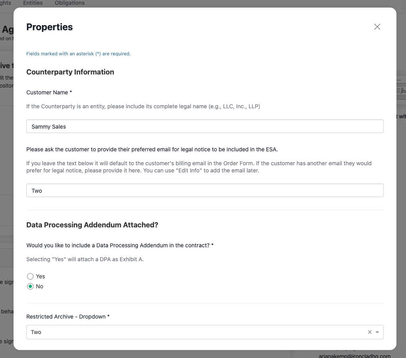Click the "Properties" dialog title
406x358 pixels.
49,27
